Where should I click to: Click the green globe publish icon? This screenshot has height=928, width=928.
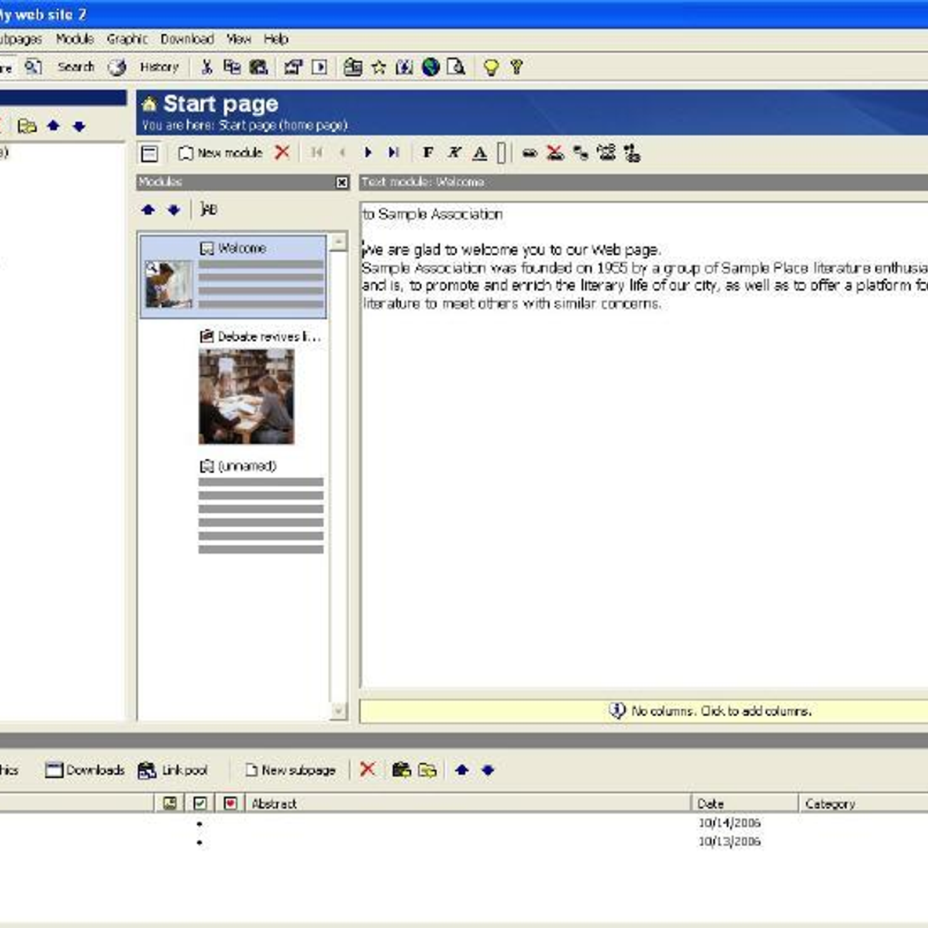[x=430, y=67]
